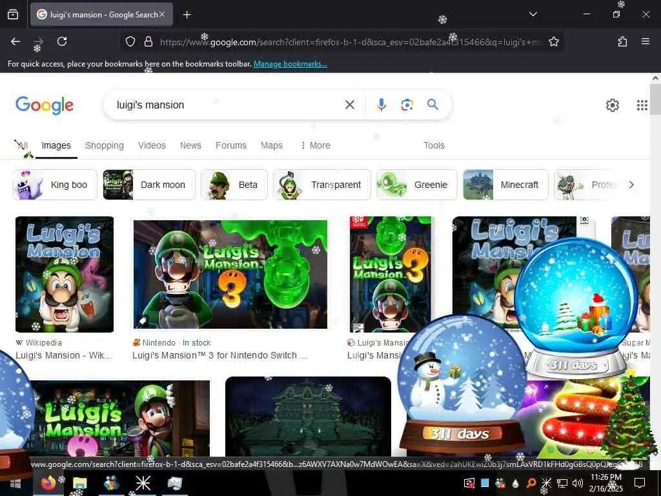
Task: Filter images by Minecraft chip
Action: tap(505, 185)
